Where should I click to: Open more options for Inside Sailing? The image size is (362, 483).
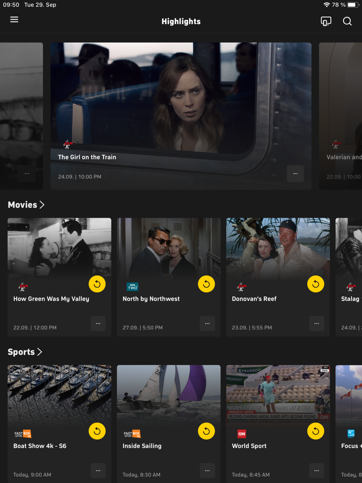point(207,470)
